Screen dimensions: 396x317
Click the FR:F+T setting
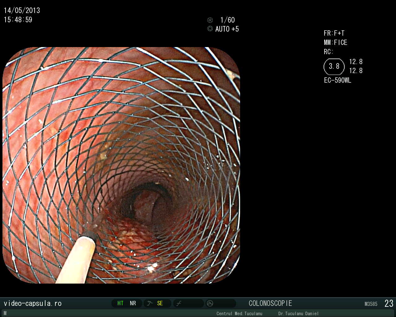pyautogui.click(x=334, y=33)
